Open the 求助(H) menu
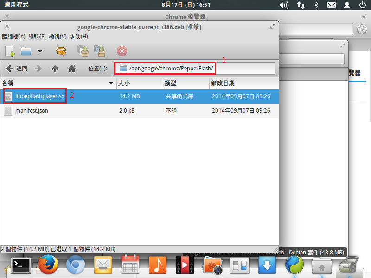Viewport: 371px width, 278px height. tap(79, 37)
